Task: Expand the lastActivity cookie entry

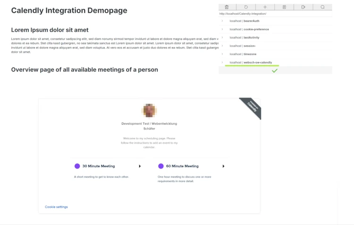Action: [222, 38]
